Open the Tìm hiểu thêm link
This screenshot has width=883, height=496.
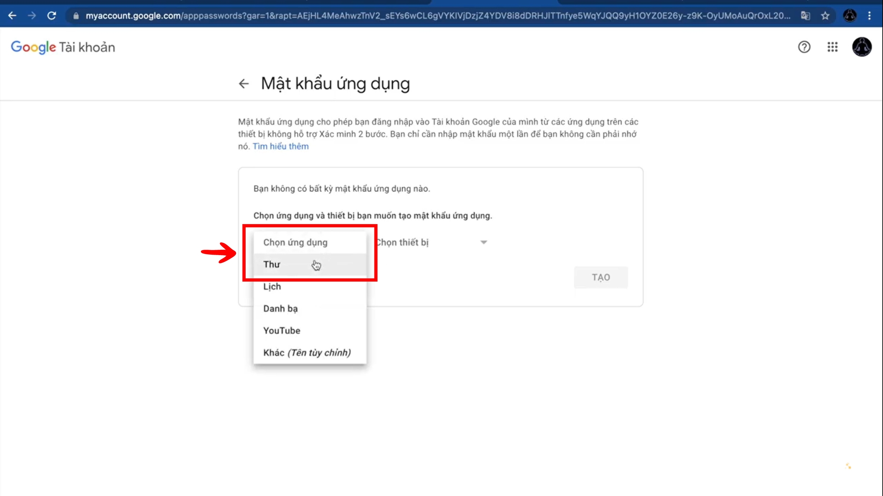pyautogui.click(x=280, y=146)
